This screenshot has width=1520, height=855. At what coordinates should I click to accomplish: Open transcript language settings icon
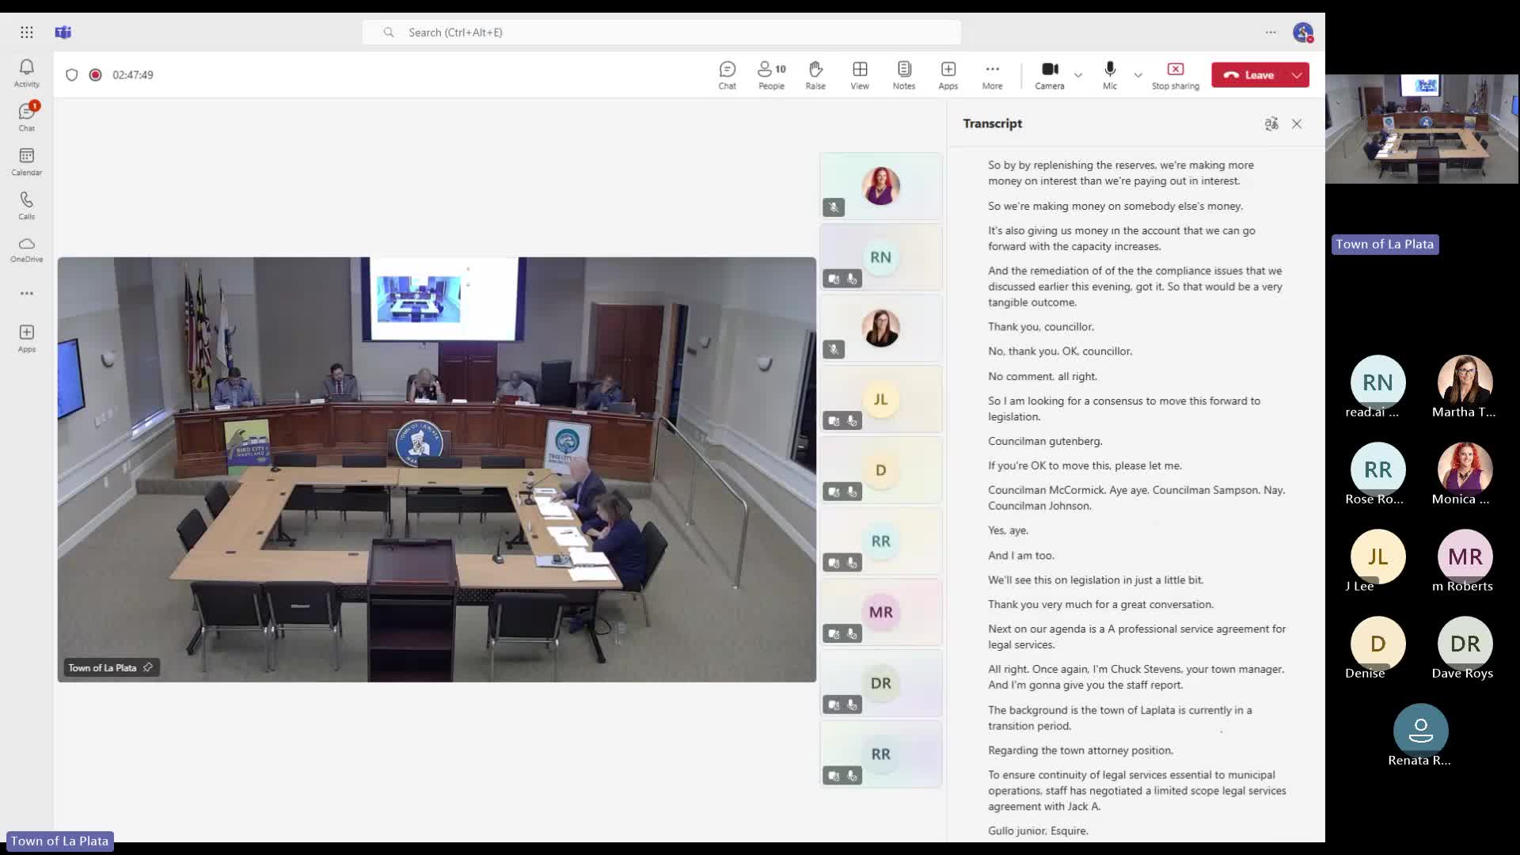[x=1271, y=123]
